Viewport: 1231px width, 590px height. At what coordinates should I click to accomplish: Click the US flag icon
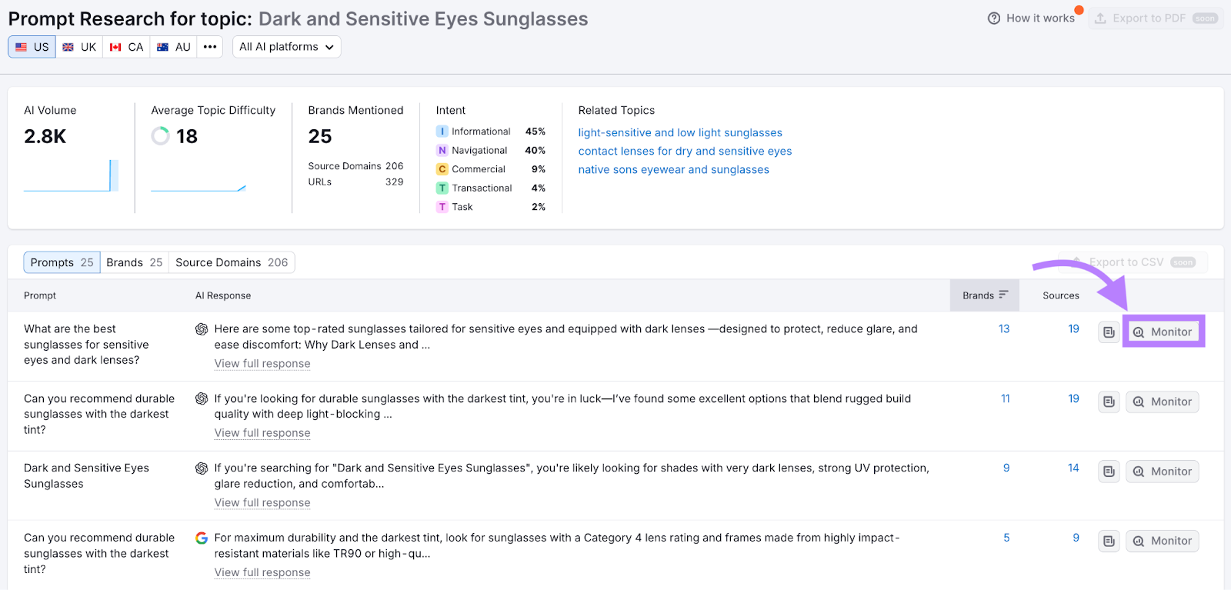[x=21, y=46]
